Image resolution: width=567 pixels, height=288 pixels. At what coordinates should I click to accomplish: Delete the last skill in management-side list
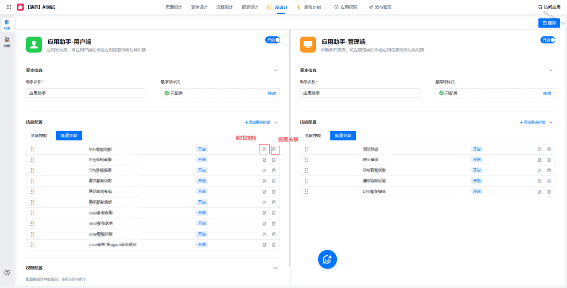pyautogui.click(x=549, y=191)
